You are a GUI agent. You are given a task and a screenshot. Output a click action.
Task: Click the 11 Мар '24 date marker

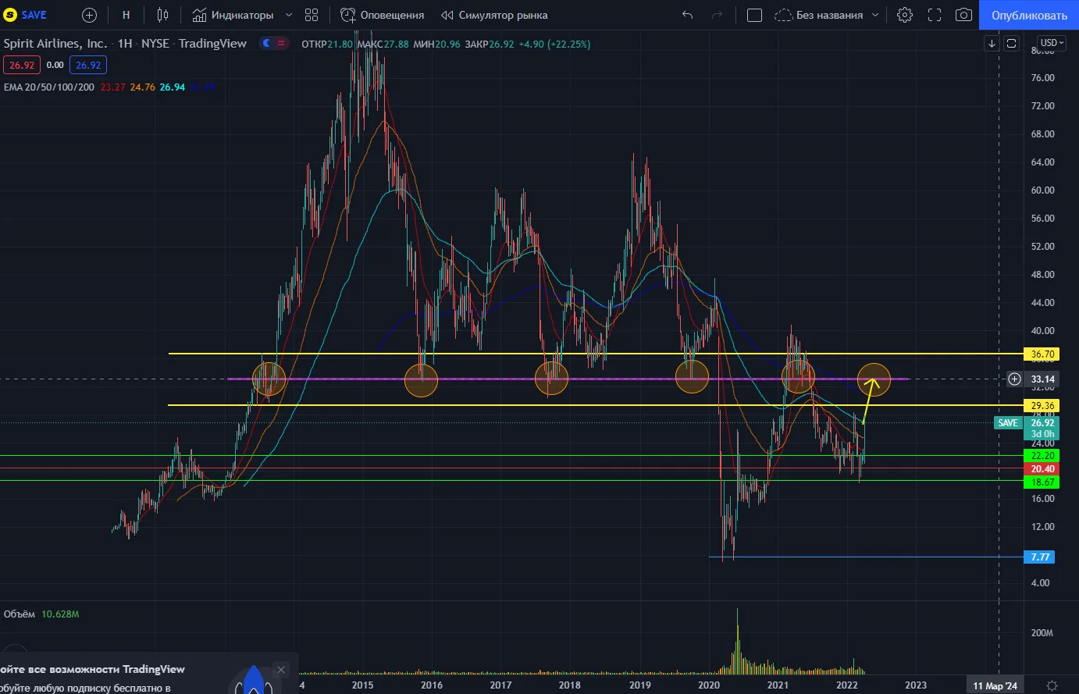(995, 685)
